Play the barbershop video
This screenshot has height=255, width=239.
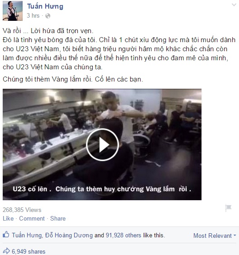click(x=103, y=144)
